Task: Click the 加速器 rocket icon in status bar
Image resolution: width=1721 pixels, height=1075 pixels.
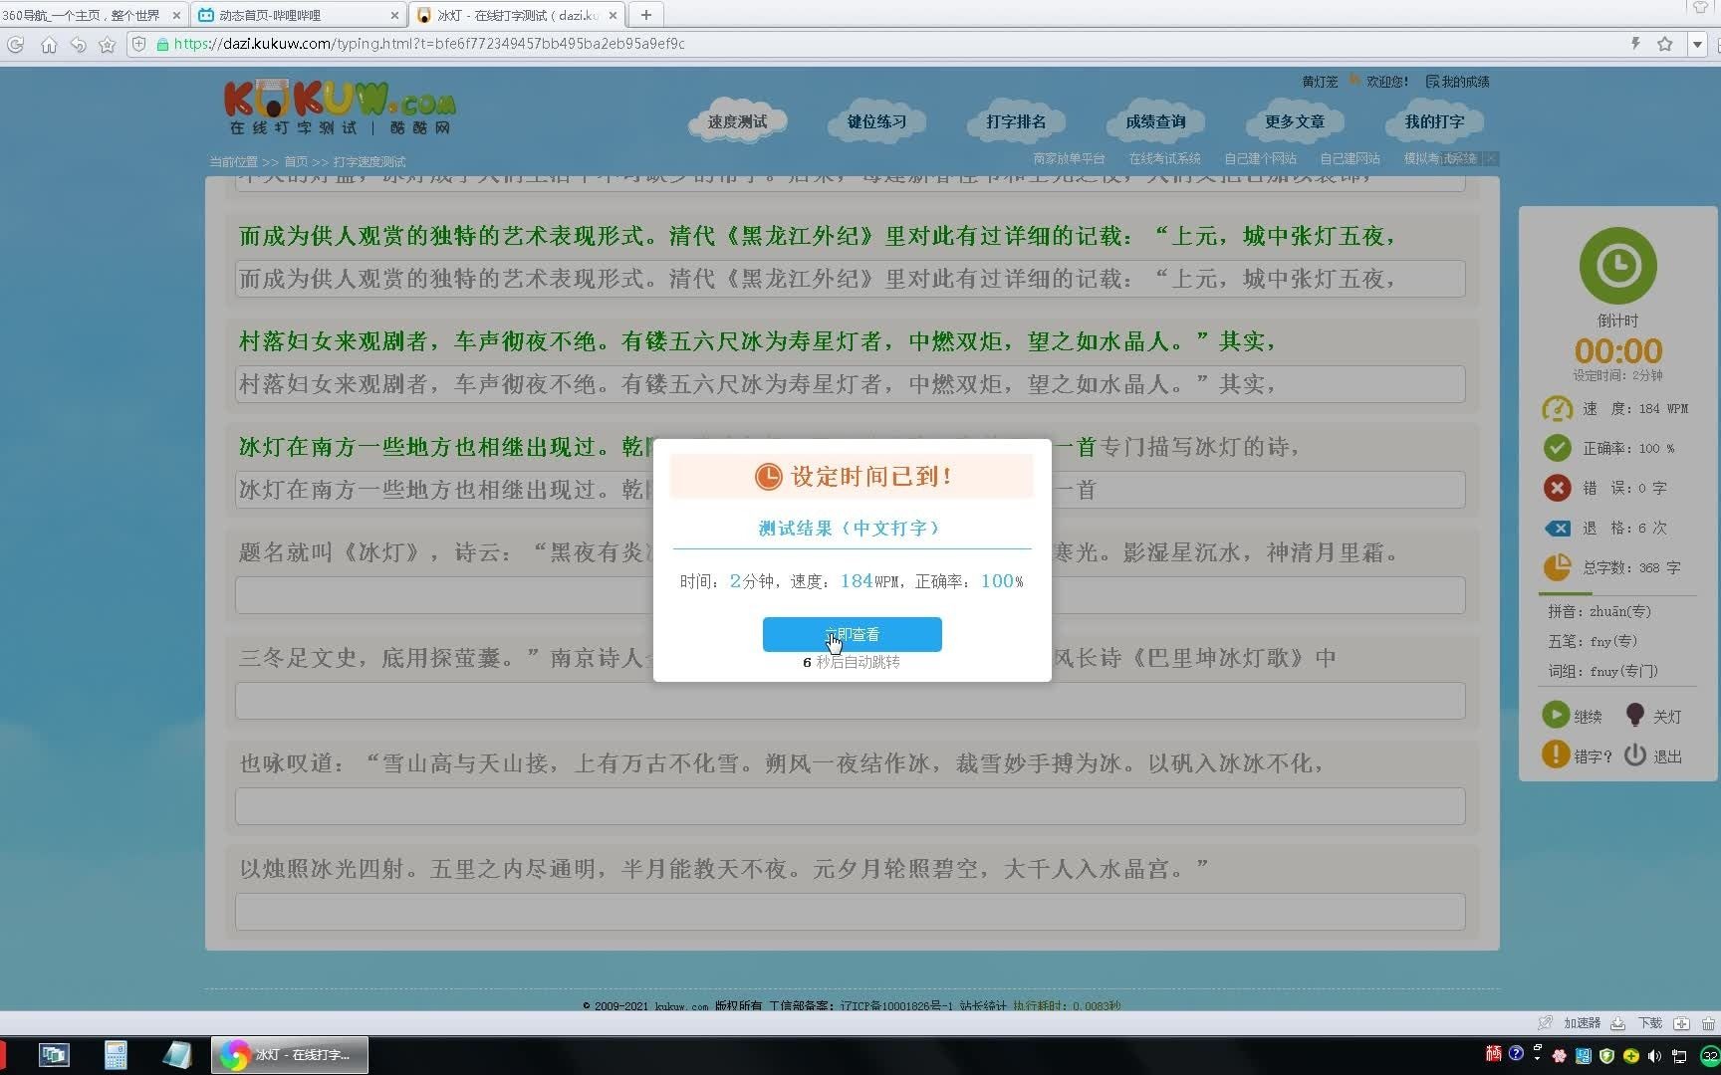Action: 1545,1023
